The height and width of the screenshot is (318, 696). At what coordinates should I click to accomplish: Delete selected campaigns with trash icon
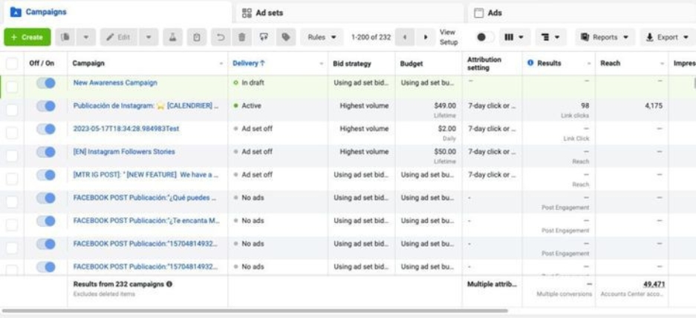242,37
